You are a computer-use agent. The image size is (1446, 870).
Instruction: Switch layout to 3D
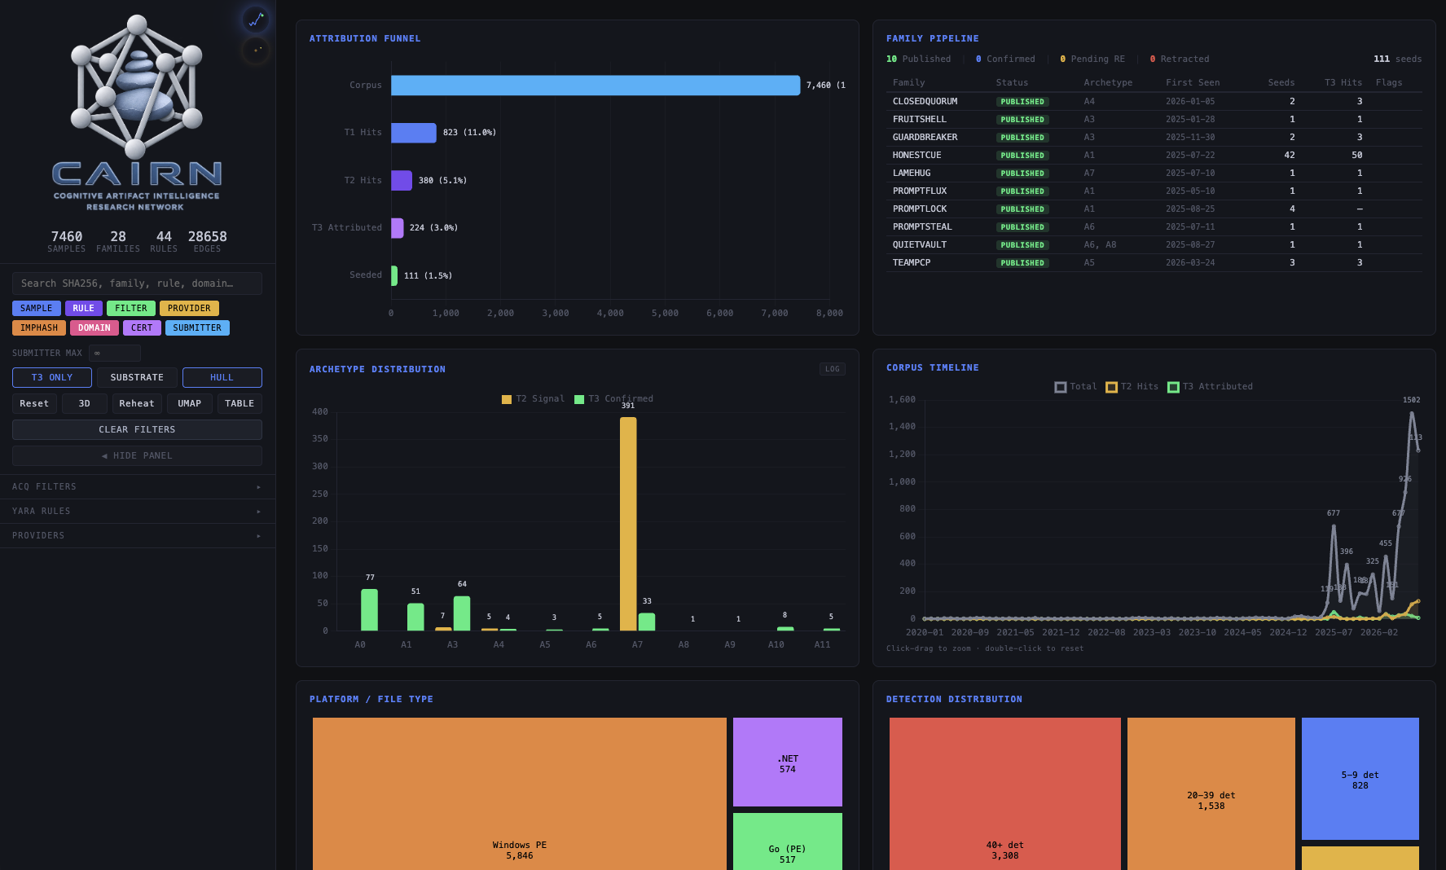point(85,404)
